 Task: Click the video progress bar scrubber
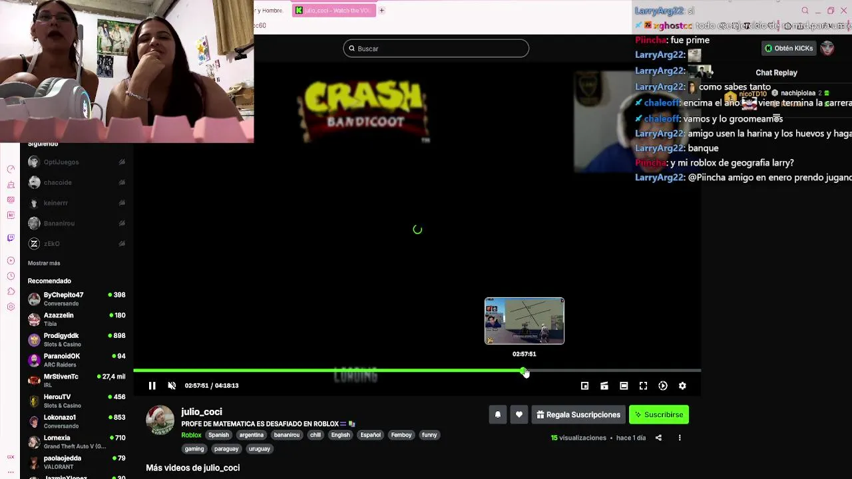(525, 371)
